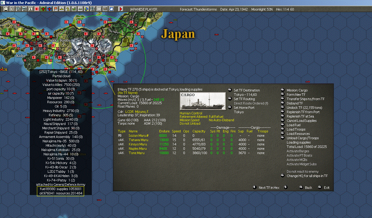Click the (No TF Name) label

[x=128, y=93]
